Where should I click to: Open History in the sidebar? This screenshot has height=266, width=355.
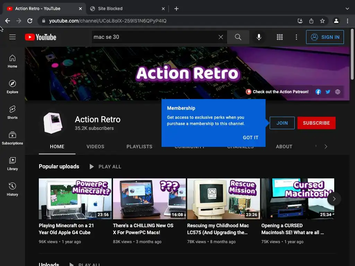click(12, 189)
